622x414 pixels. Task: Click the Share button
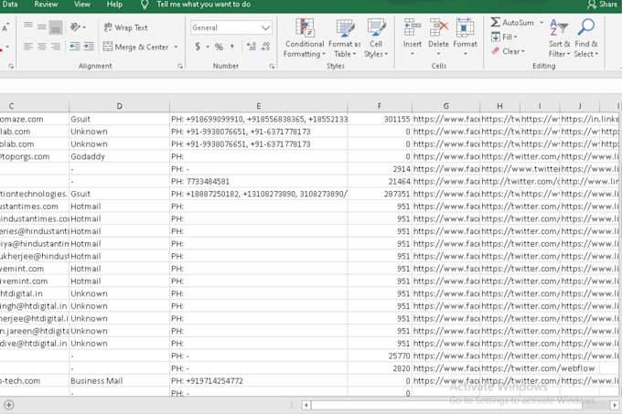point(602,5)
